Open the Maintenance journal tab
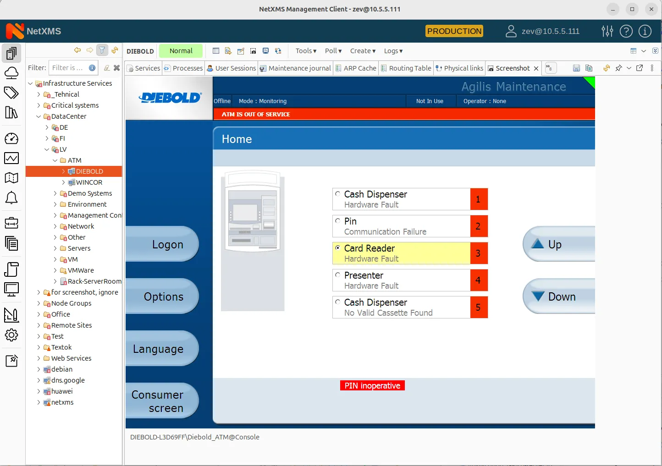662x466 pixels. coord(295,68)
